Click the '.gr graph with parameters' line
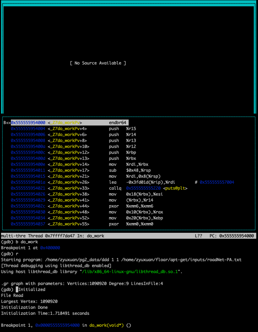Viewport: 258px width, 332px height. (82, 284)
